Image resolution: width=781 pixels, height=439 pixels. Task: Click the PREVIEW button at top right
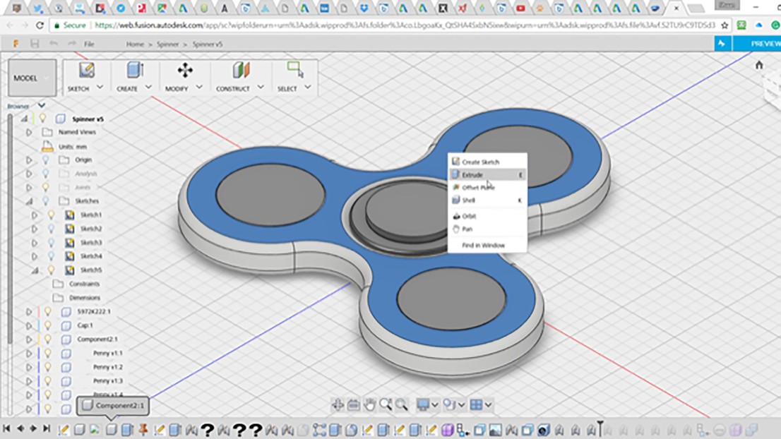tap(764, 44)
